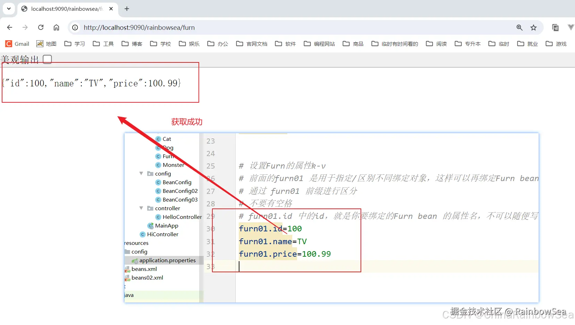Bookmark this page with the star
575x325 pixels.
tap(534, 27)
